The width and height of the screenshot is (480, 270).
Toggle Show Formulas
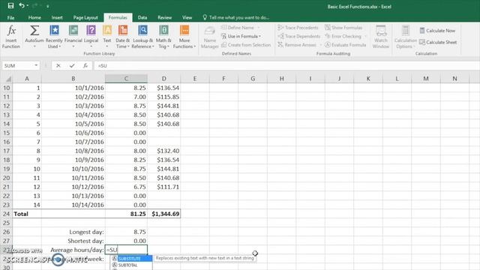pyautogui.click(x=343, y=28)
